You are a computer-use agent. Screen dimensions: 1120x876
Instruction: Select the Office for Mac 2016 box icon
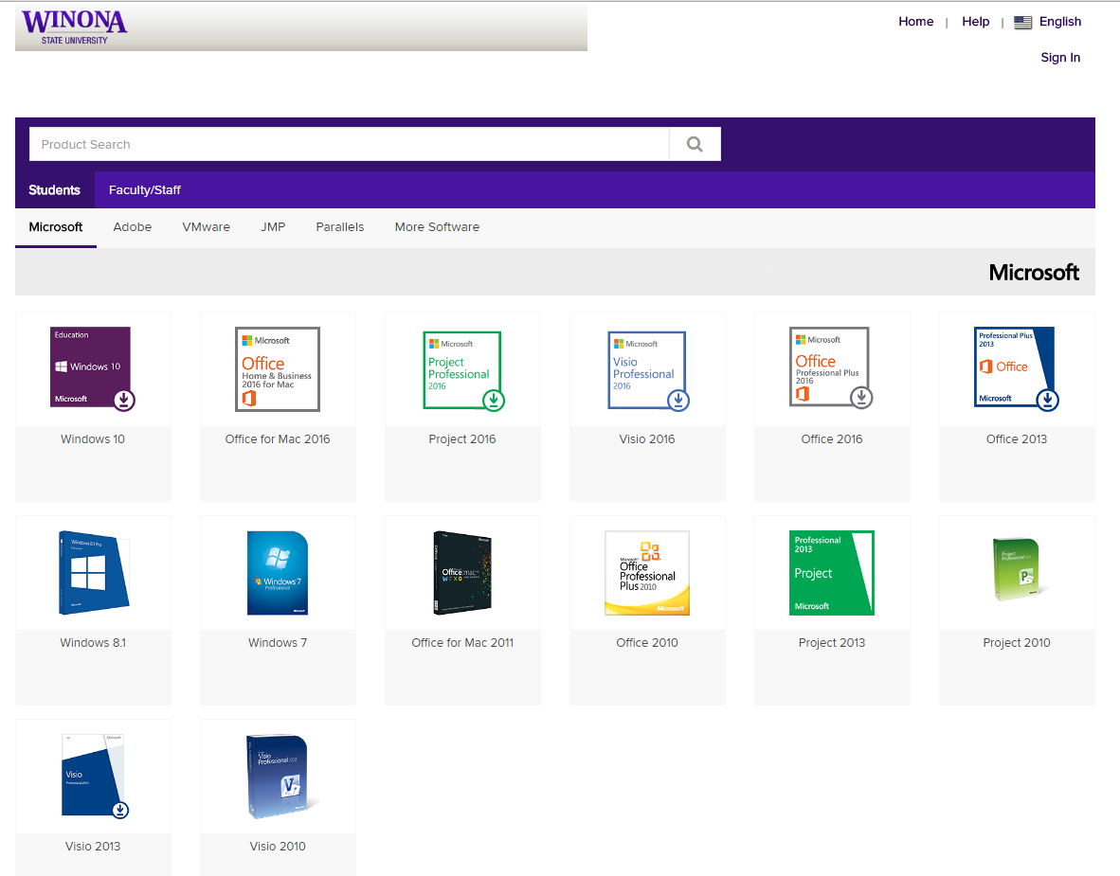tap(278, 368)
